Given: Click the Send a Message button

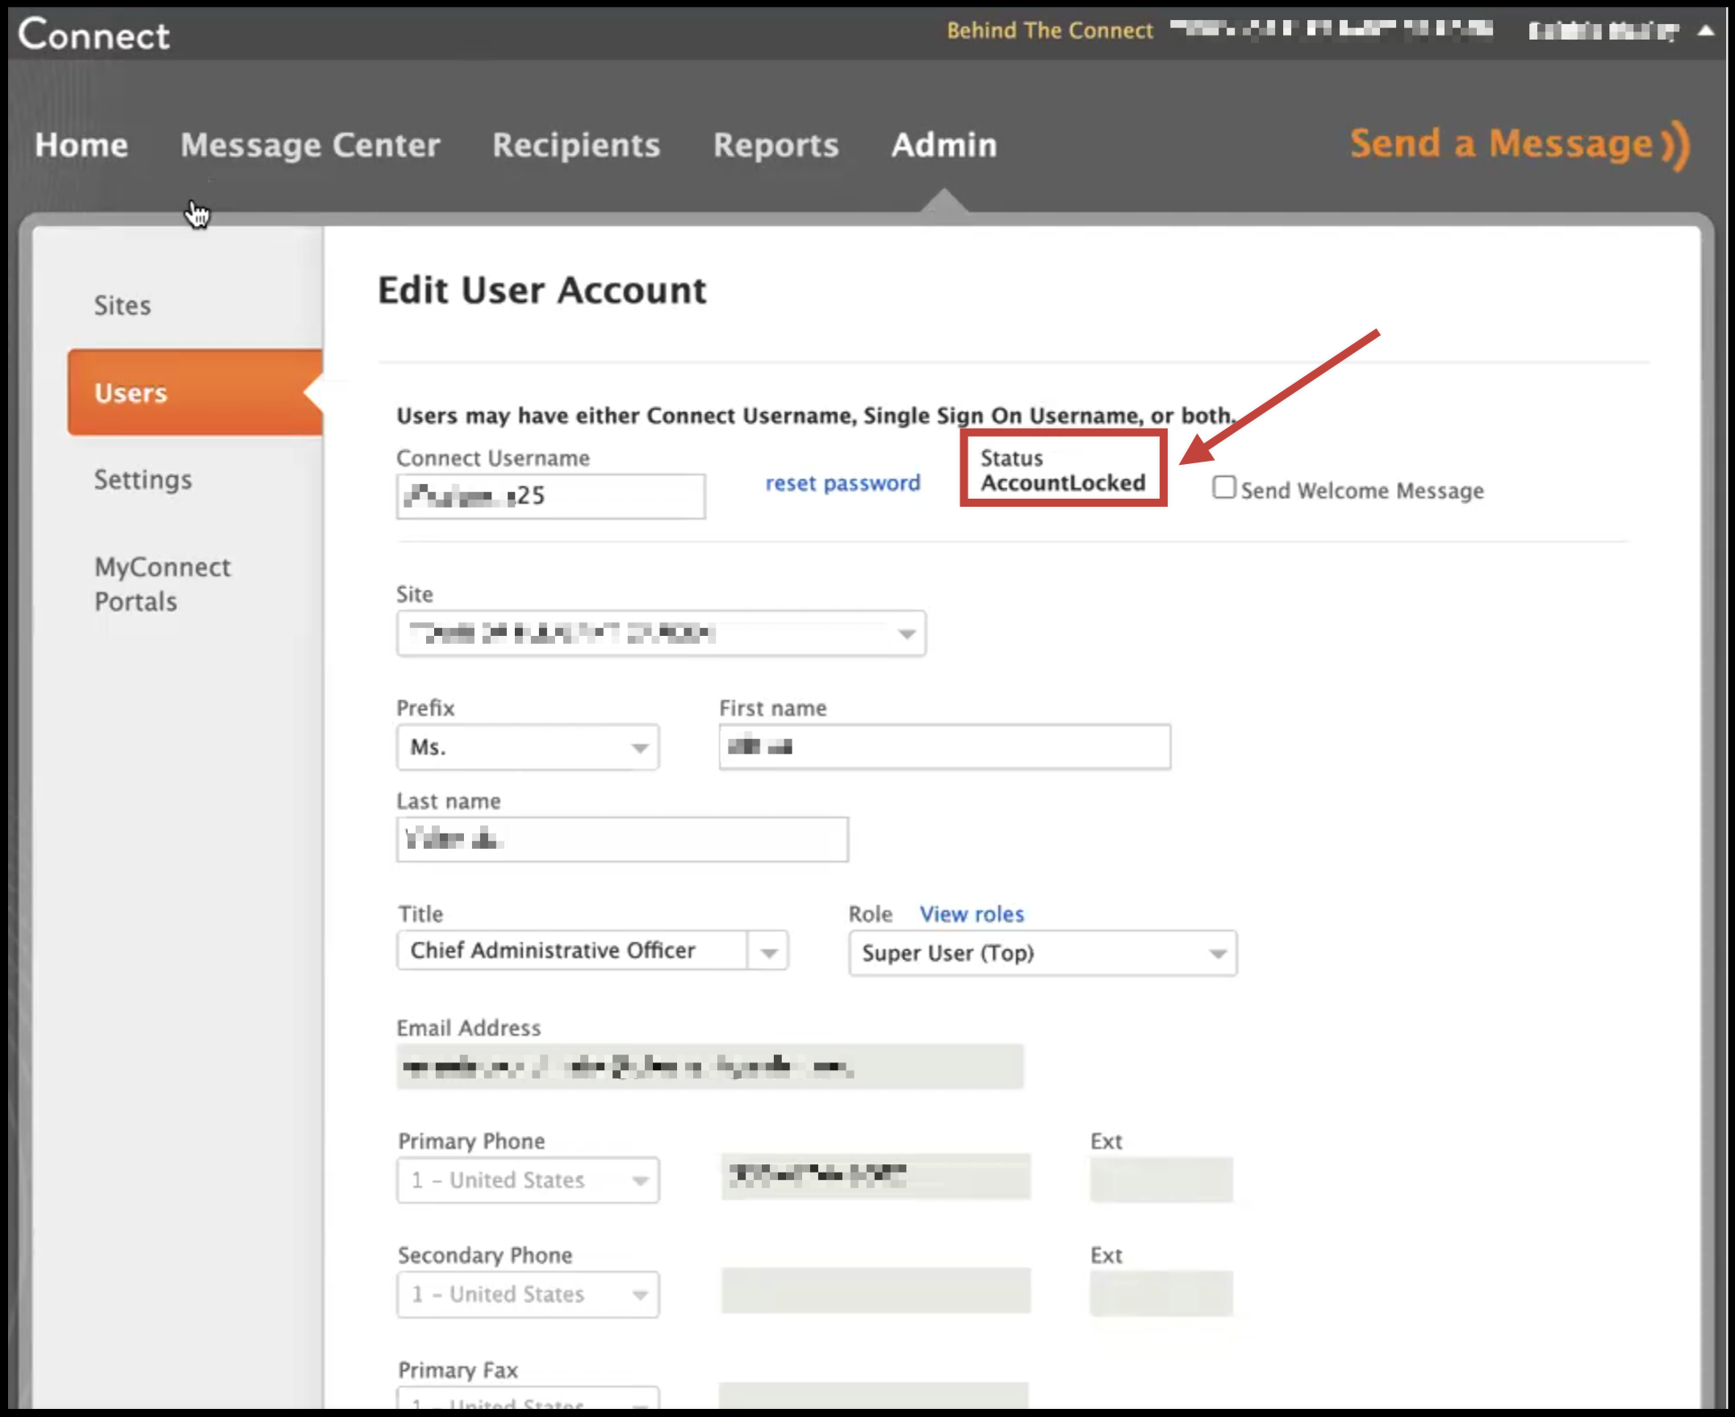Looking at the screenshot, I should [x=1516, y=144].
